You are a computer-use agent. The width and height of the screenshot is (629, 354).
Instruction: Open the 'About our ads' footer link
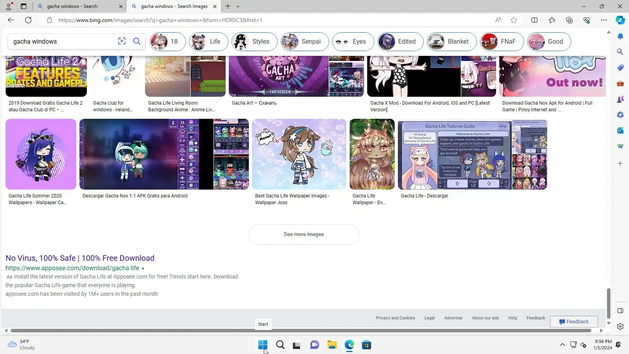click(x=486, y=318)
